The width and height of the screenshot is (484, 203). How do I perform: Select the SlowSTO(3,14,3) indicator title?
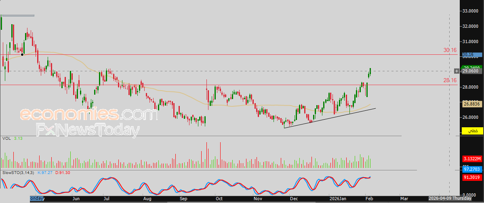(18, 172)
